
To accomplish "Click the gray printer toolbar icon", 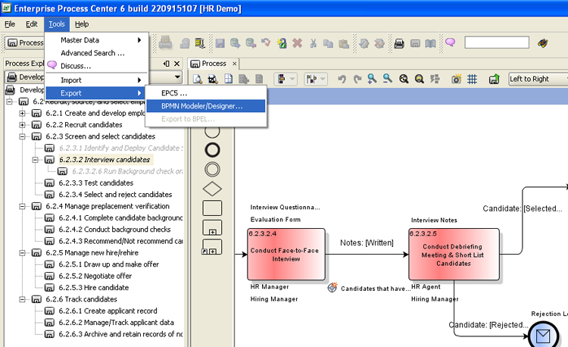I will tap(166, 42).
